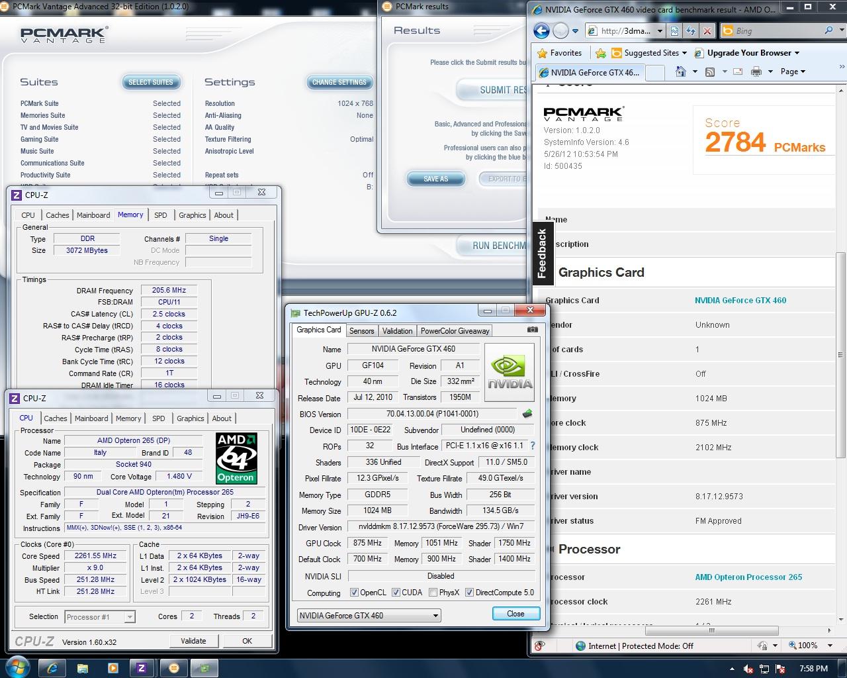Click the Feedback side tab on webpage

543,254
